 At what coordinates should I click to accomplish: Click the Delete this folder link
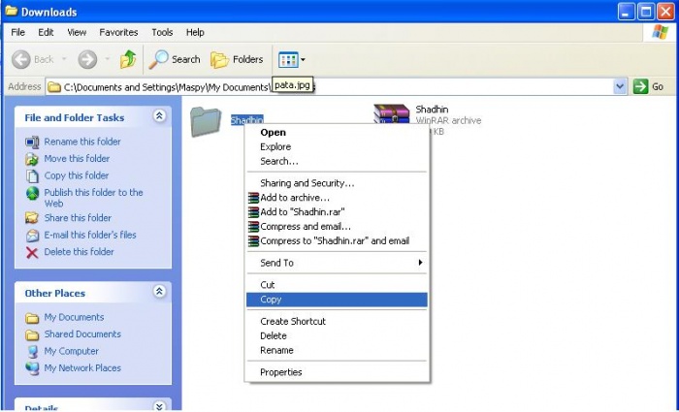tap(79, 251)
